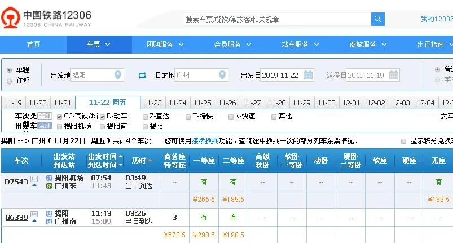Image resolution: width=453 pixels, height=243 pixels.
Task: Switch to the 11-19 date tab
Action: (x=13, y=103)
